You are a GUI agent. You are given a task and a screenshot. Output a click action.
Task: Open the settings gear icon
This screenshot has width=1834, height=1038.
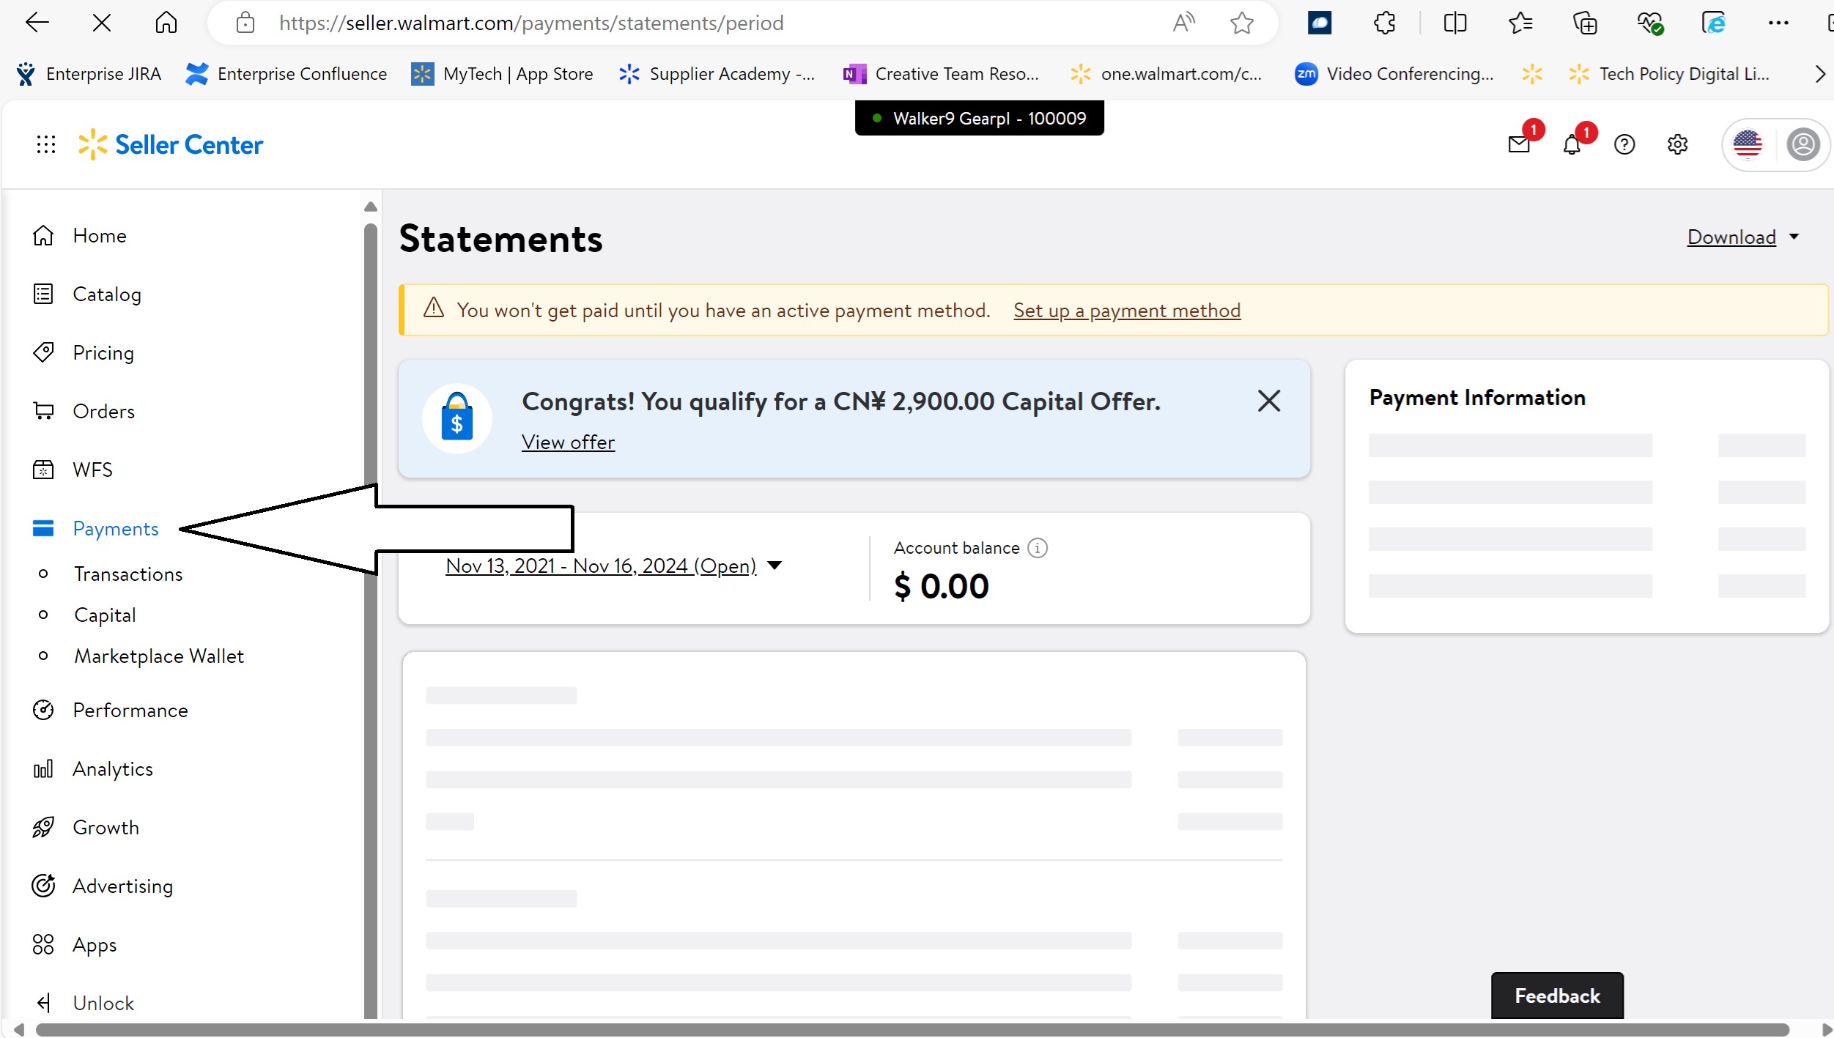tap(1677, 144)
